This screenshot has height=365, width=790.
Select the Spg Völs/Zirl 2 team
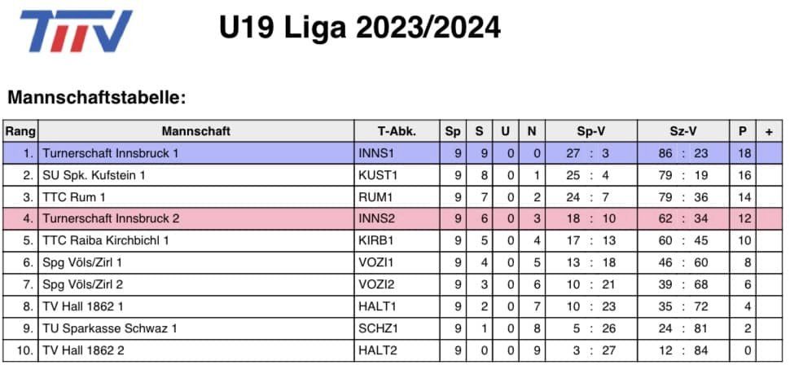(83, 284)
